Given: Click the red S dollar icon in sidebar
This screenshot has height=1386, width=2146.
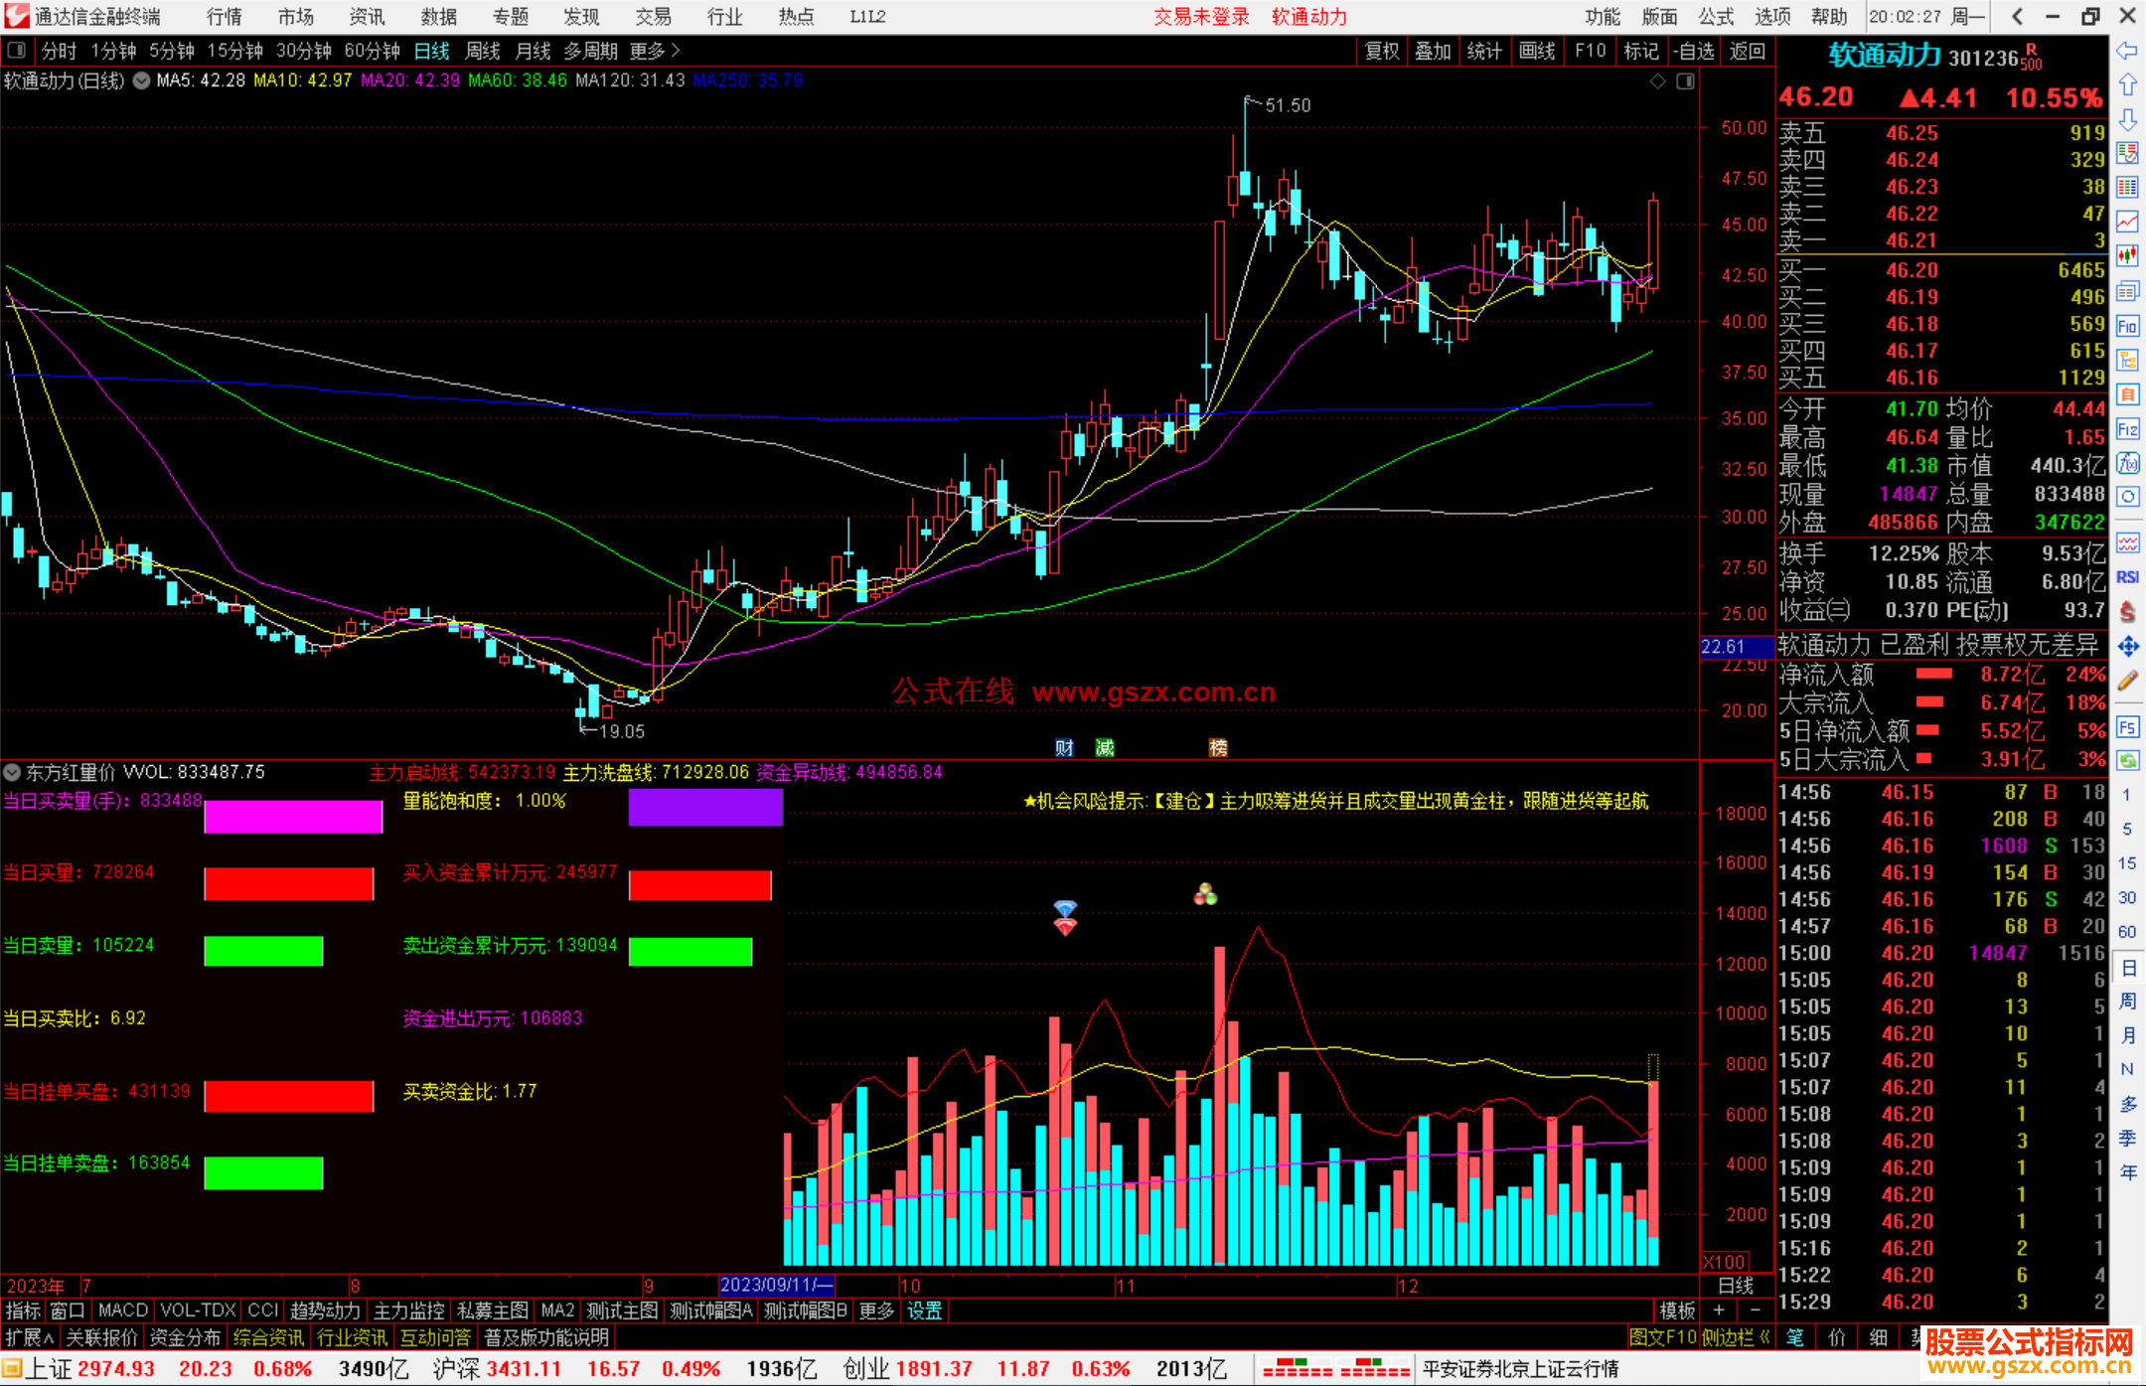Looking at the screenshot, I should click(2127, 612).
